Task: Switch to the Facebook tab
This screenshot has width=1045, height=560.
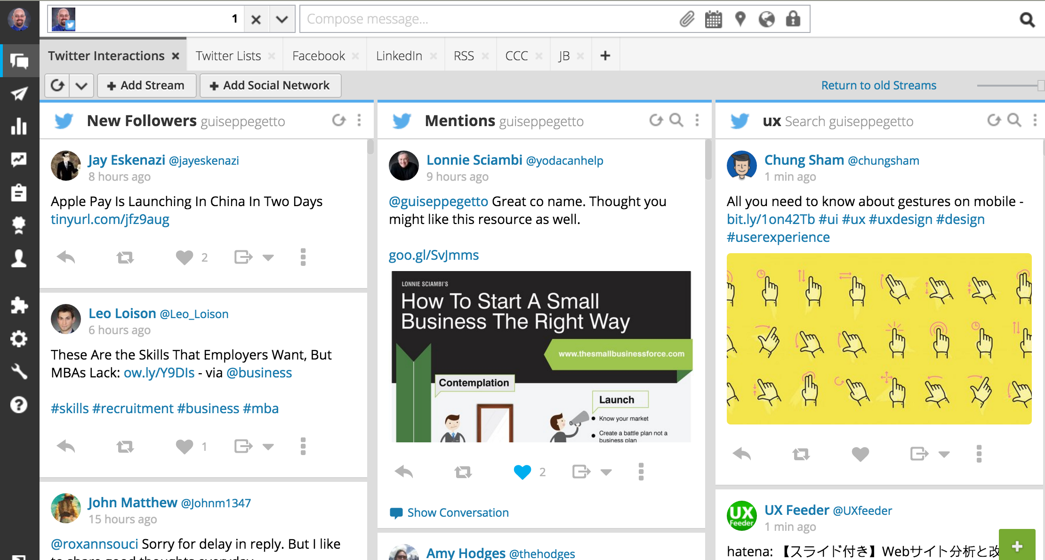Action: [319, 56]
